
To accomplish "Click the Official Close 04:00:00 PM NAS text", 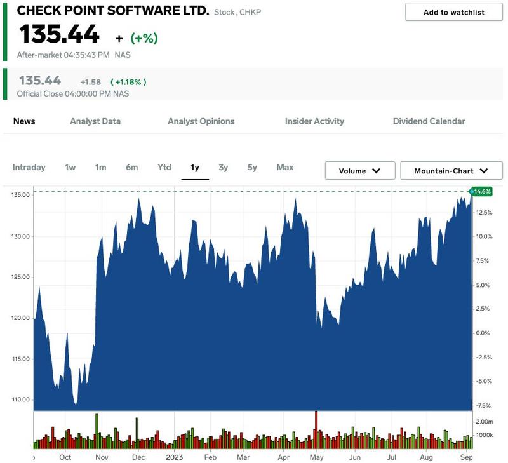I will 73,93.
